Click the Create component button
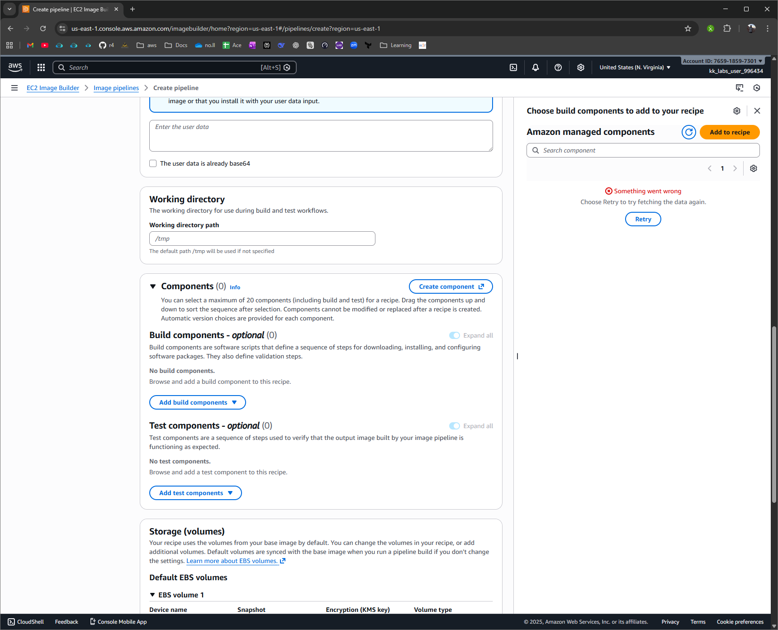Image resolution: width=778 pixels, height=630 pixels. tap(451, 286)
